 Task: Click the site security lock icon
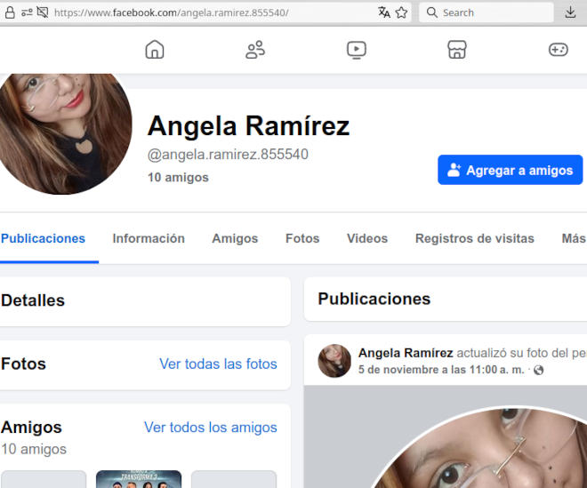(x=10, y=12)
